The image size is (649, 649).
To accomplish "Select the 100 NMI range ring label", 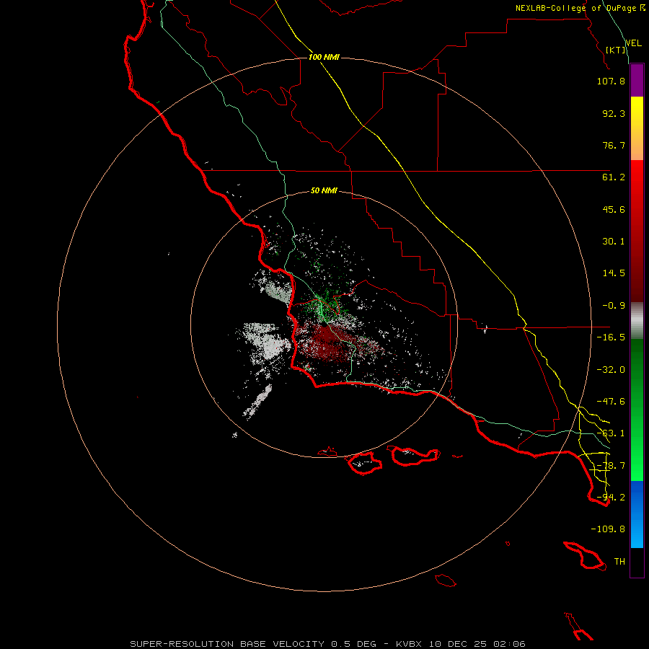I will coord(324,57).
